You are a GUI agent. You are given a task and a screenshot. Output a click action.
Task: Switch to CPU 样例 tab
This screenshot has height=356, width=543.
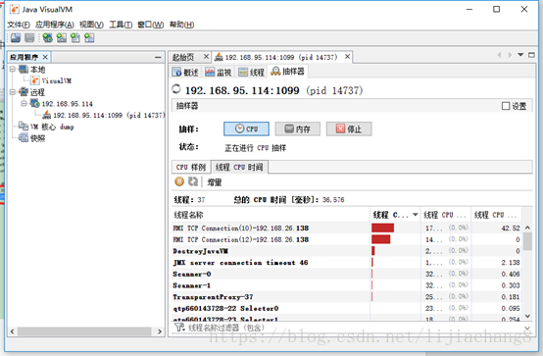point(191,167)
